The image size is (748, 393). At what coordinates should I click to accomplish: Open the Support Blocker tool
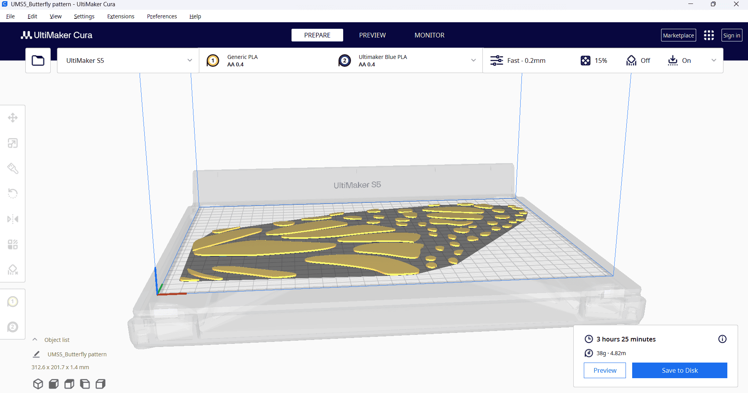coord(12,270)
